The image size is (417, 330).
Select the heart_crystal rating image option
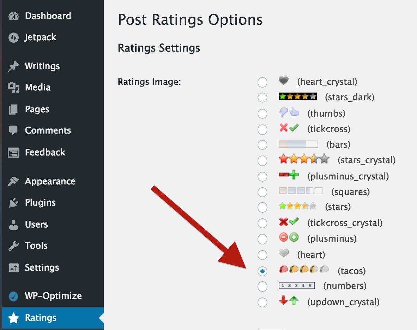pos(262,82)
